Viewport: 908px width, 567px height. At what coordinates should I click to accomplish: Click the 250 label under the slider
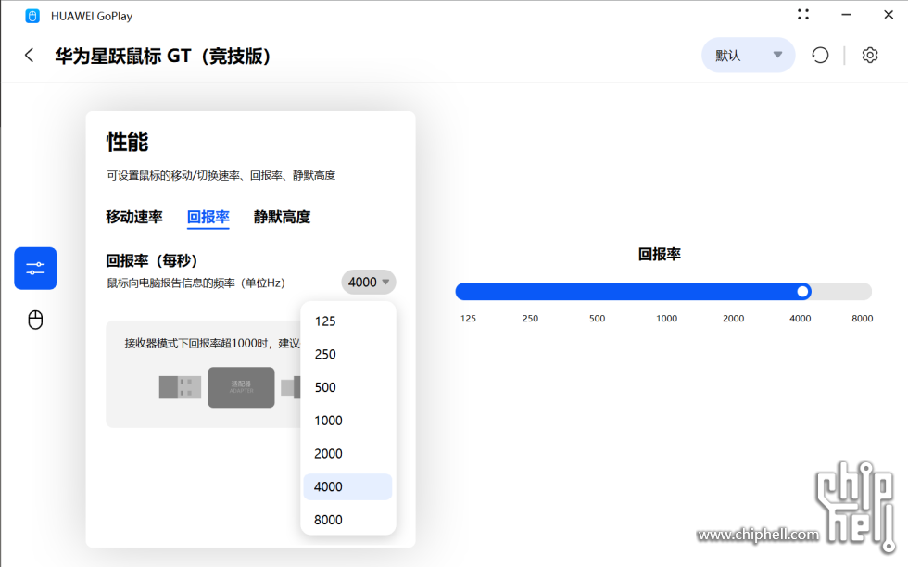pos(530,319)
